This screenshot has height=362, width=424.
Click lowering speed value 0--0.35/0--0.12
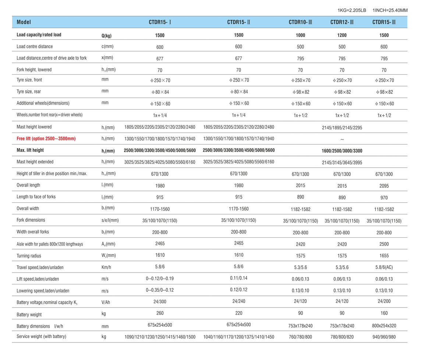(x=160, y=290)
